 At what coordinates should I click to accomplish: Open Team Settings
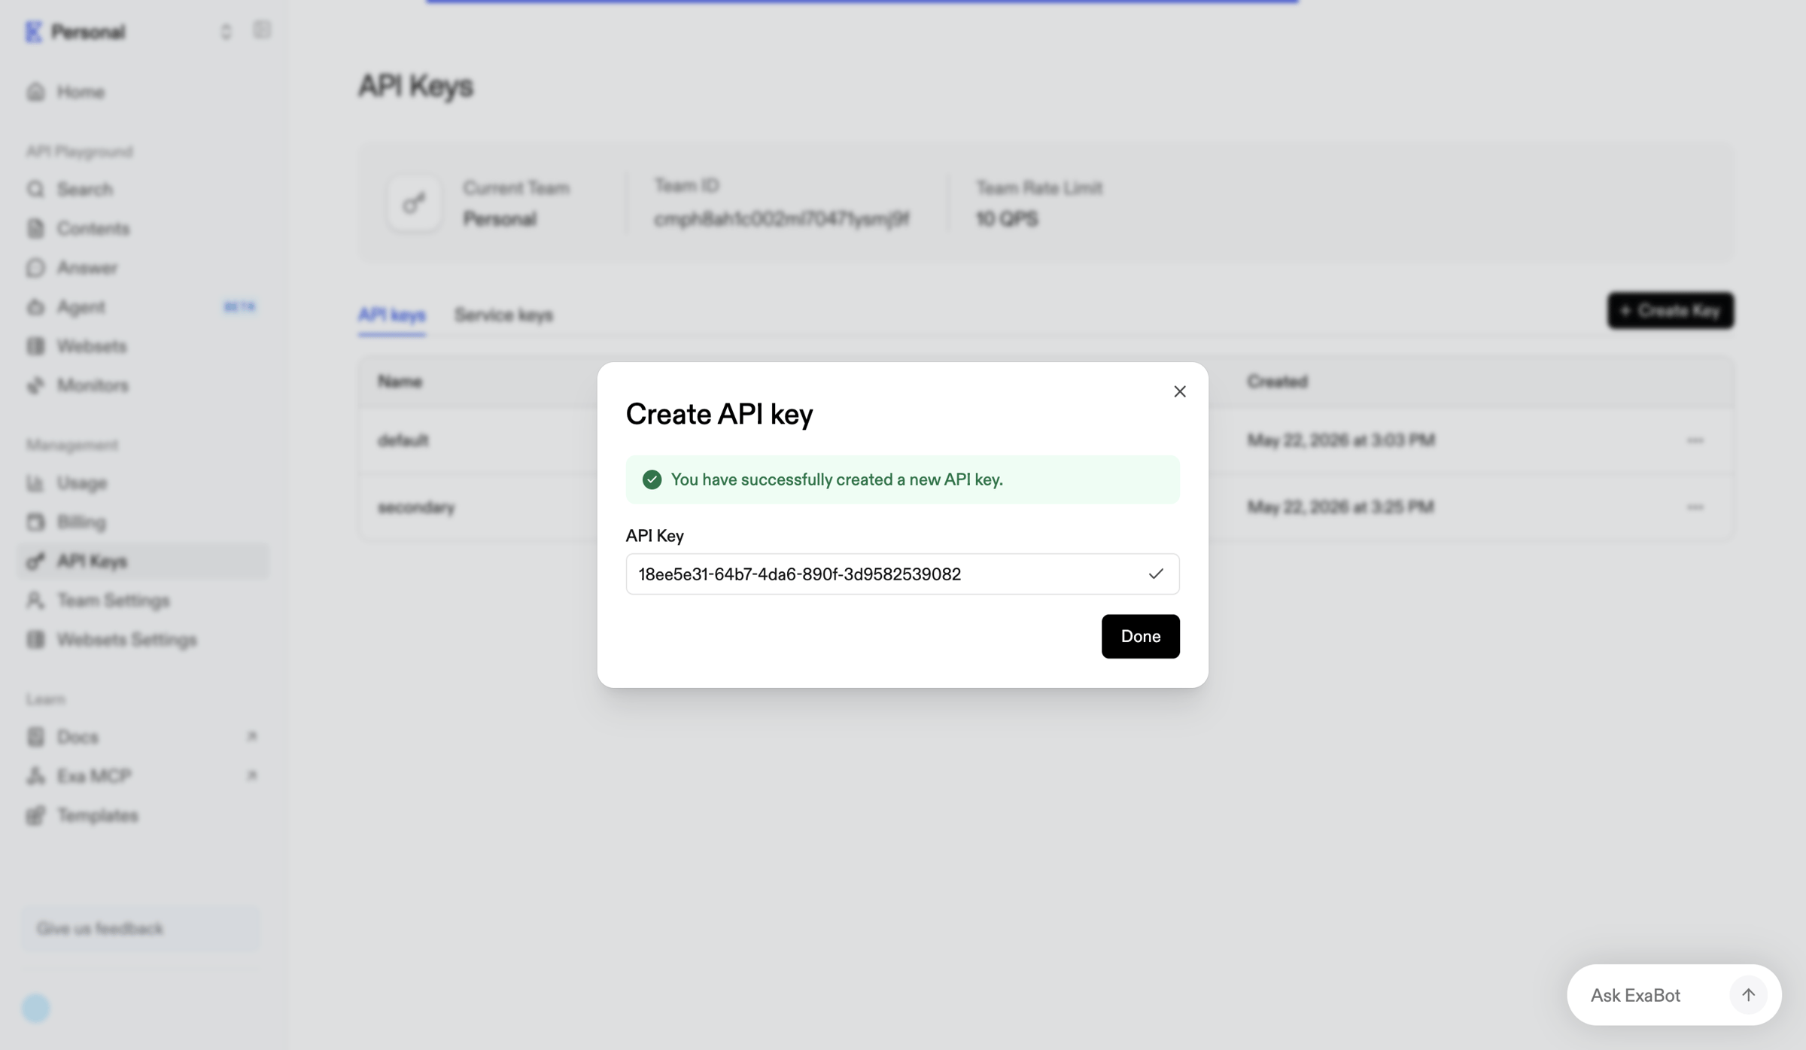click(143, 600)
